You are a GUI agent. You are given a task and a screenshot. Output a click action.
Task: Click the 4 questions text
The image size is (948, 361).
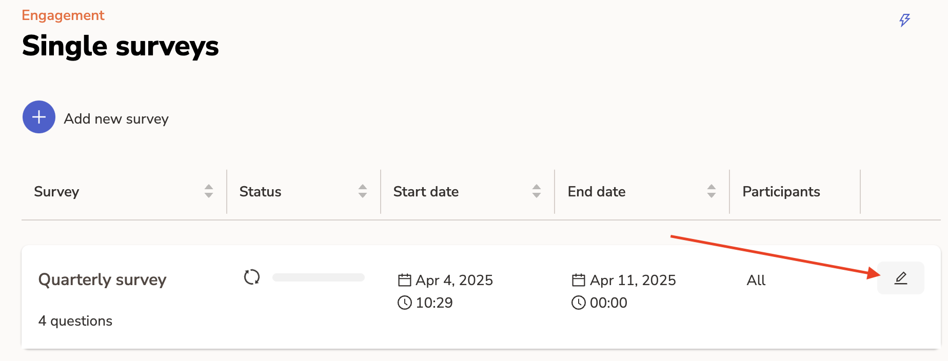(75, 321)
